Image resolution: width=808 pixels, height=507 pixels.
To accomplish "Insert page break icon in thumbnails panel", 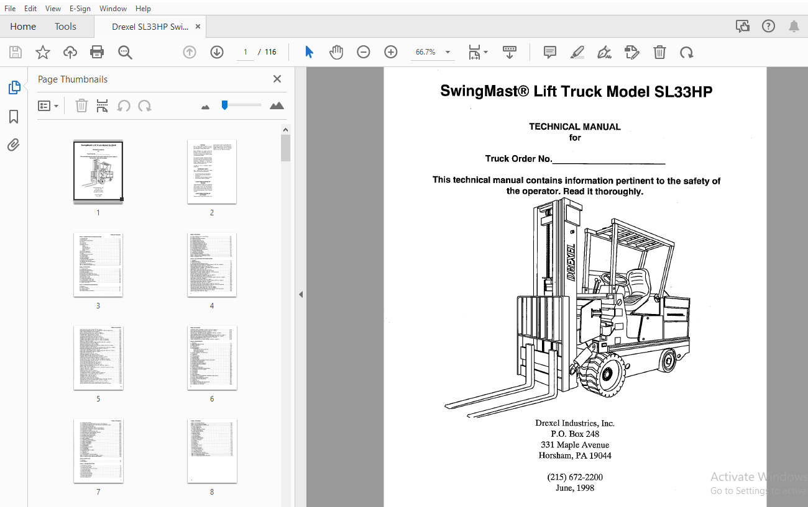I will pos(103,105).
